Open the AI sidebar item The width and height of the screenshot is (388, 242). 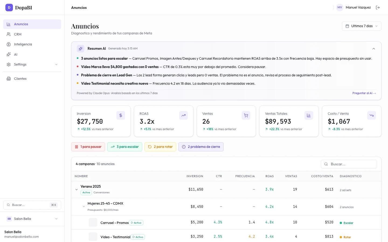pos(32,55)
